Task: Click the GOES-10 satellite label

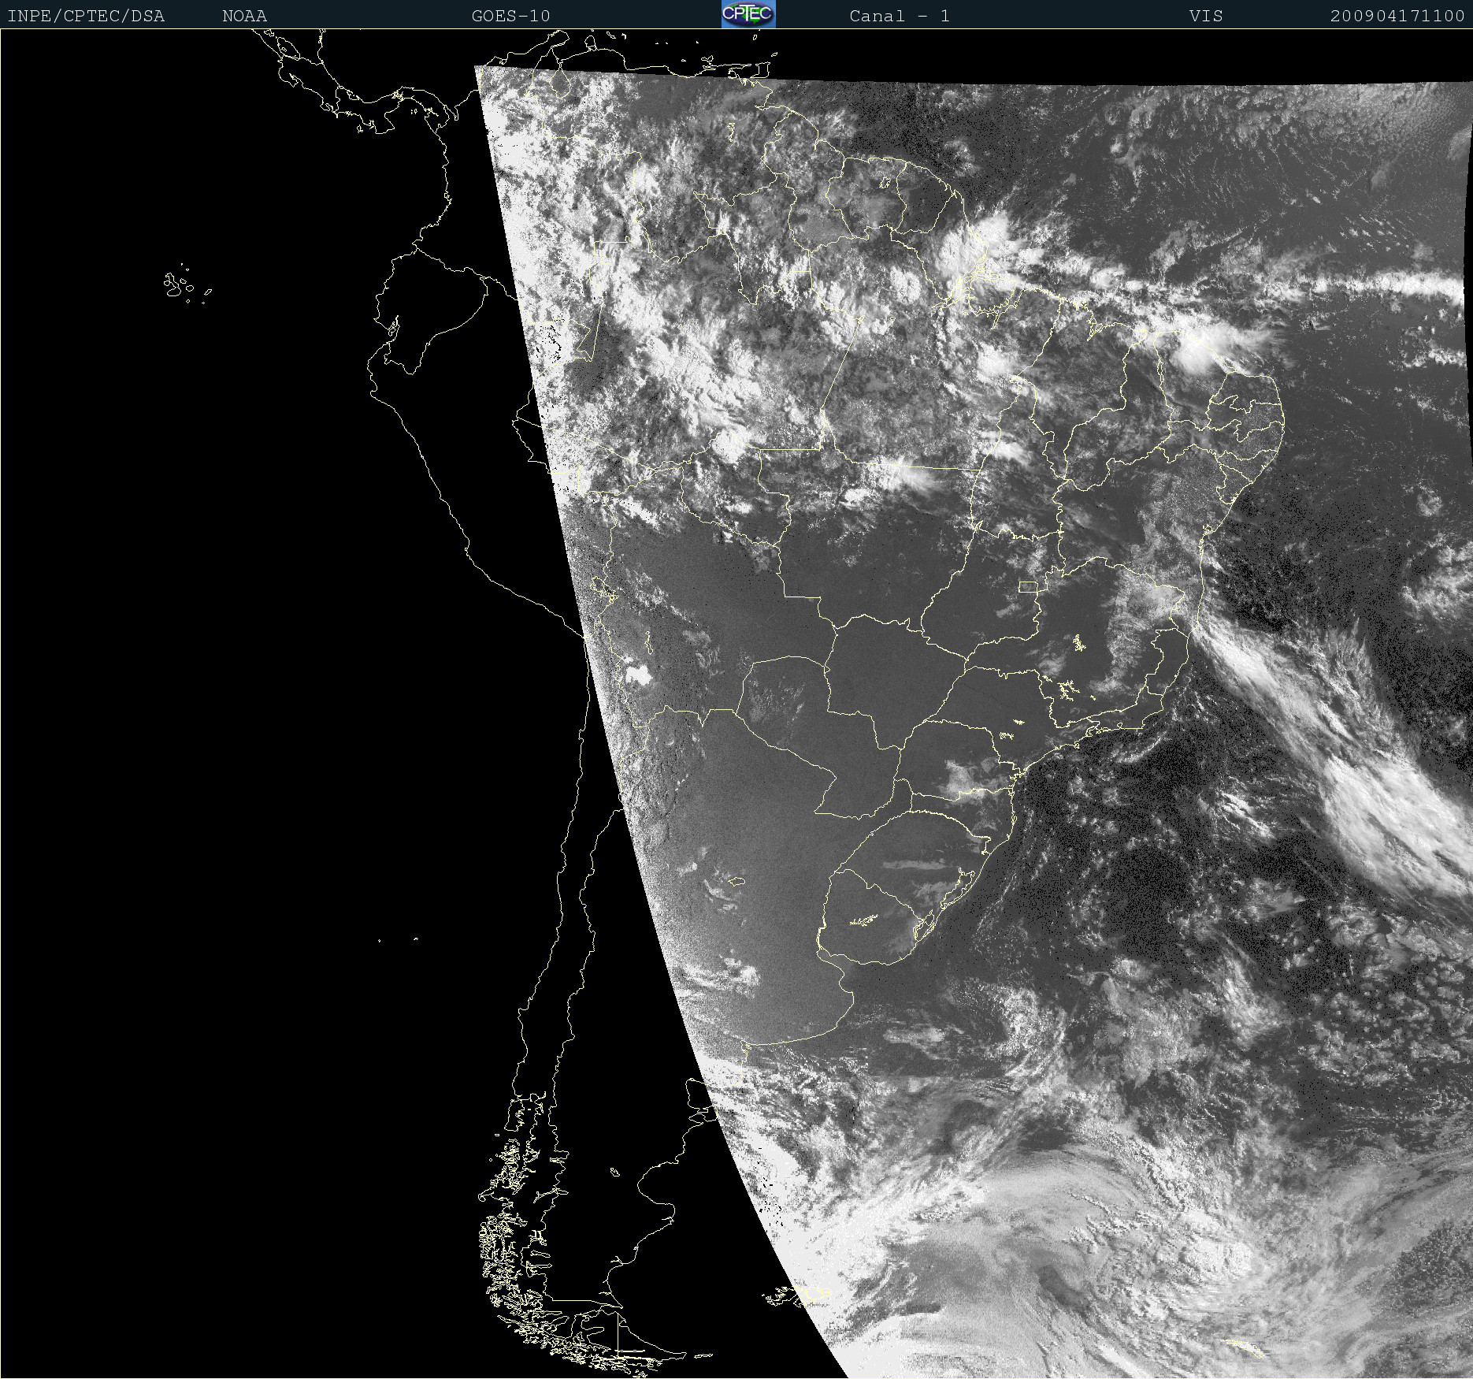Action: pyautogui.click(x=510, y=16)
